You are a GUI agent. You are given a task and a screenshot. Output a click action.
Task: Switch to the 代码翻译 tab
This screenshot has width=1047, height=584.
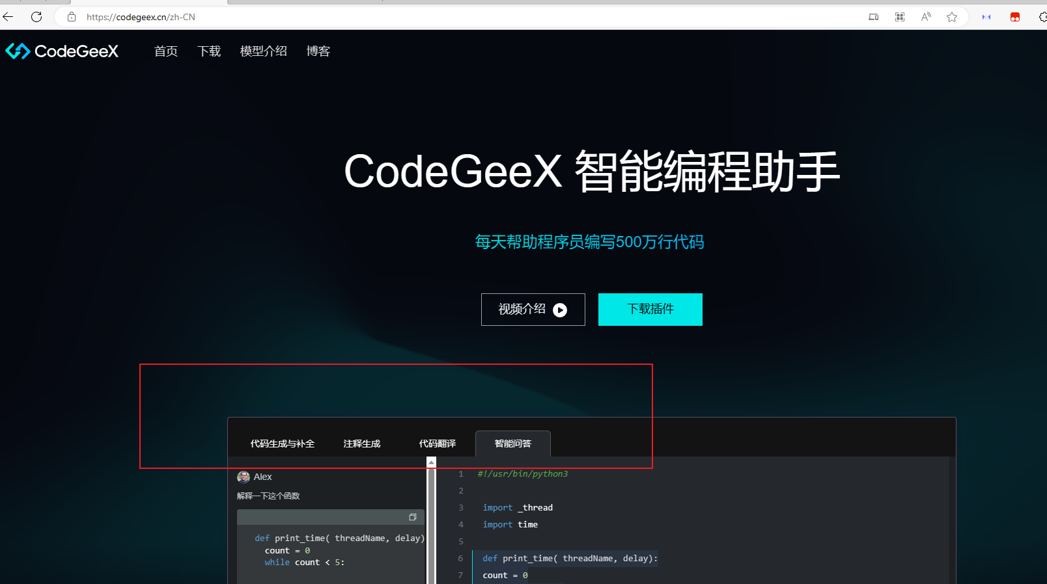438,444
